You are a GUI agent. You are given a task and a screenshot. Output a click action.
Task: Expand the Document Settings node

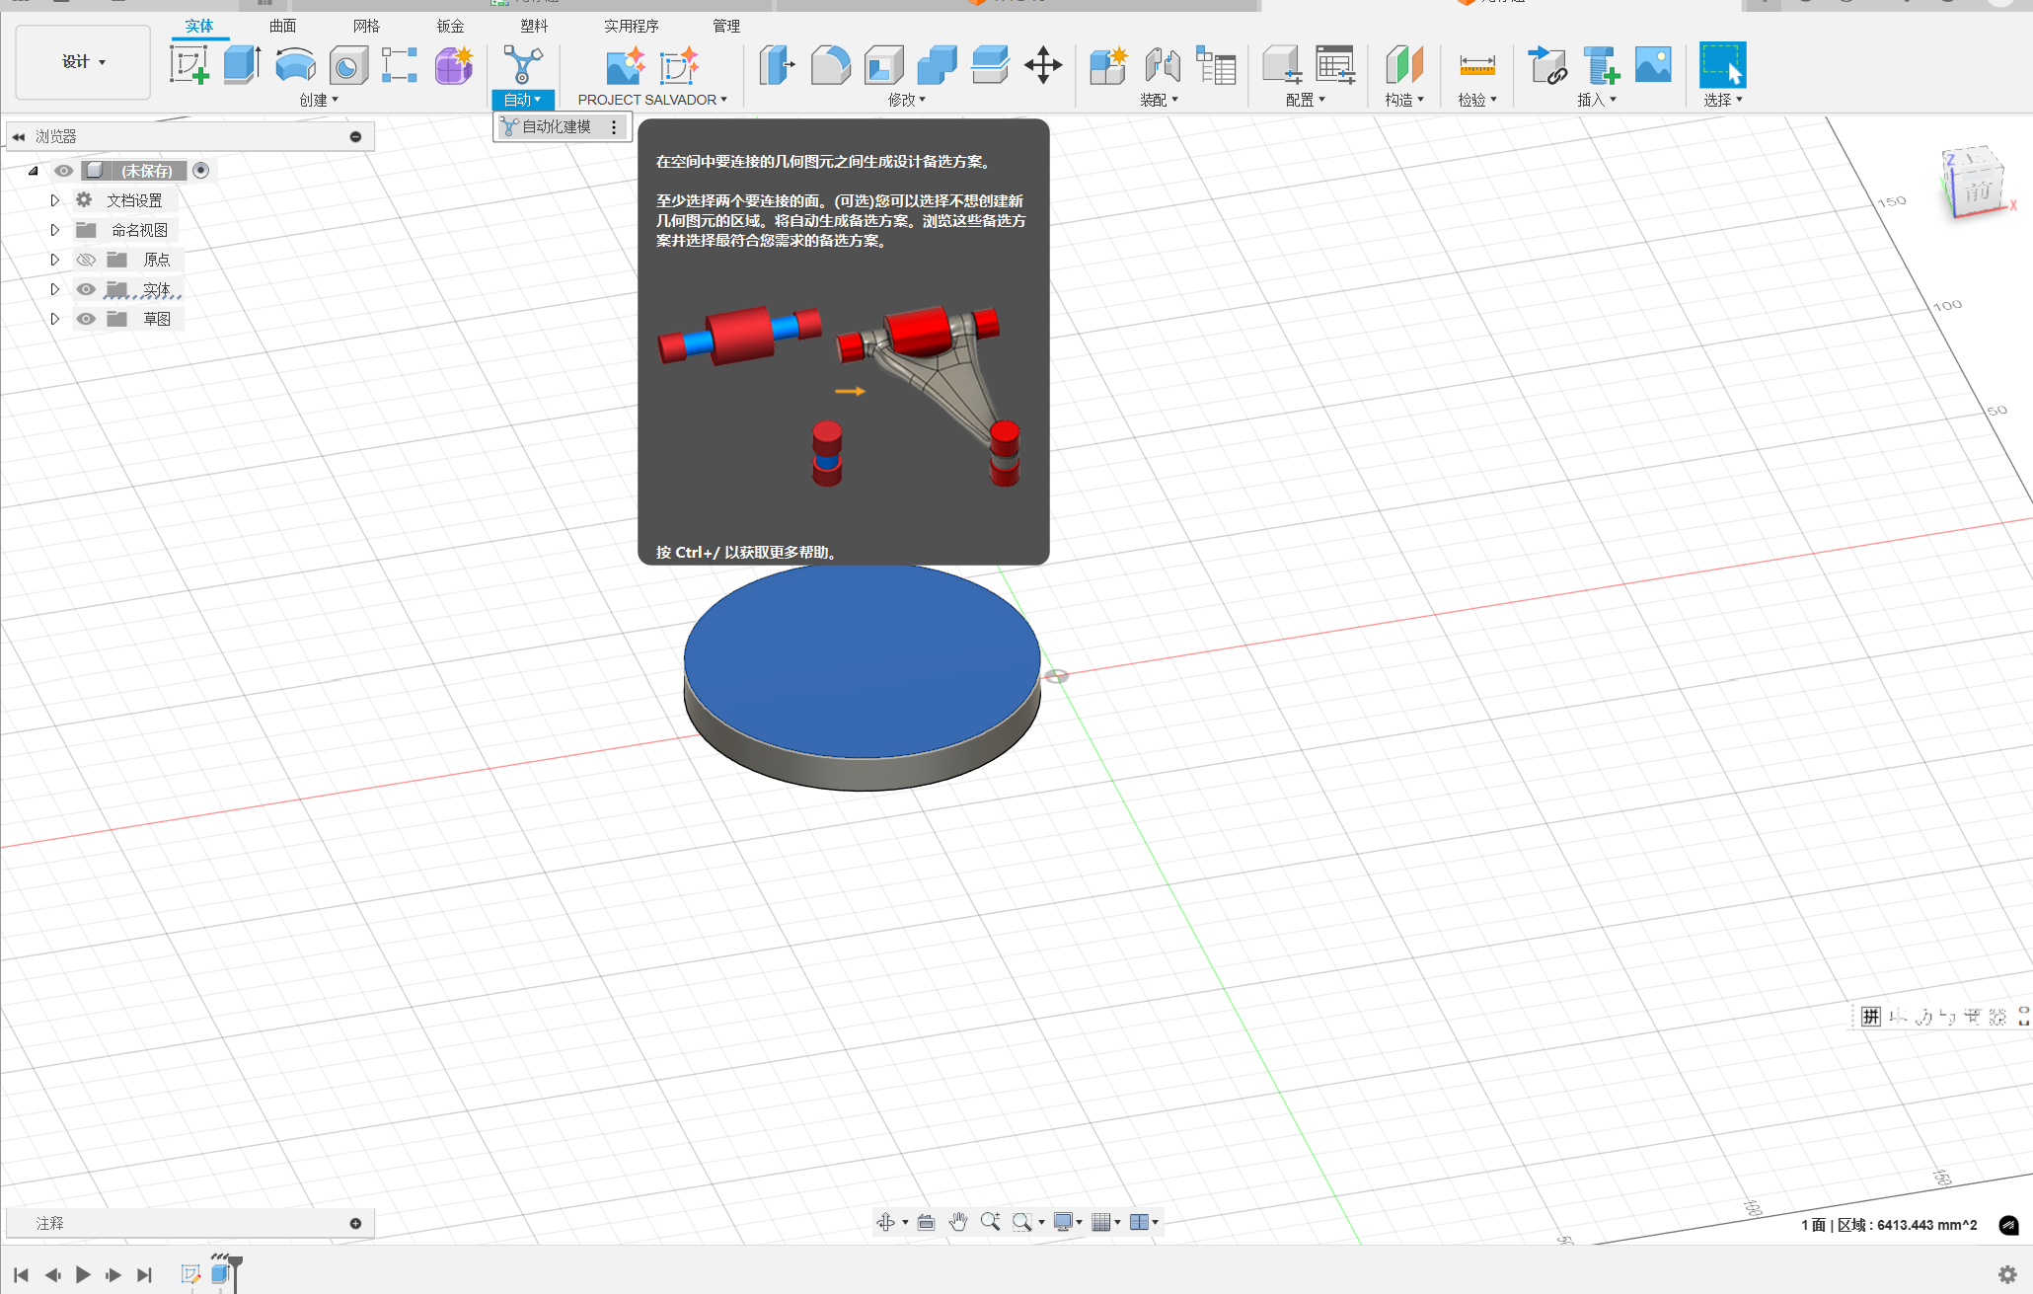coord(54,200)
